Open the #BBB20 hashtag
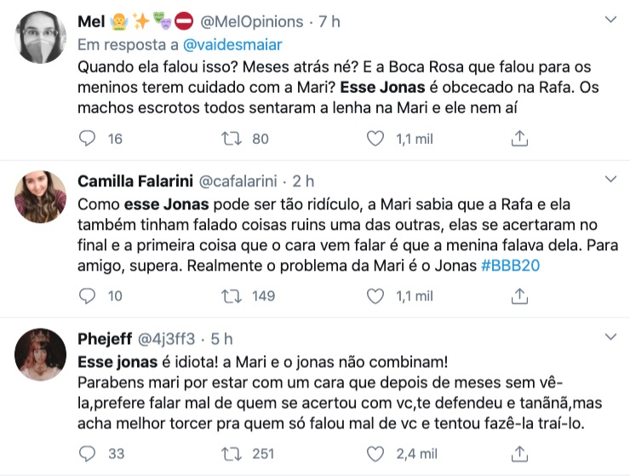The width and height of the screenshot is (630, 476). [512, 267]
